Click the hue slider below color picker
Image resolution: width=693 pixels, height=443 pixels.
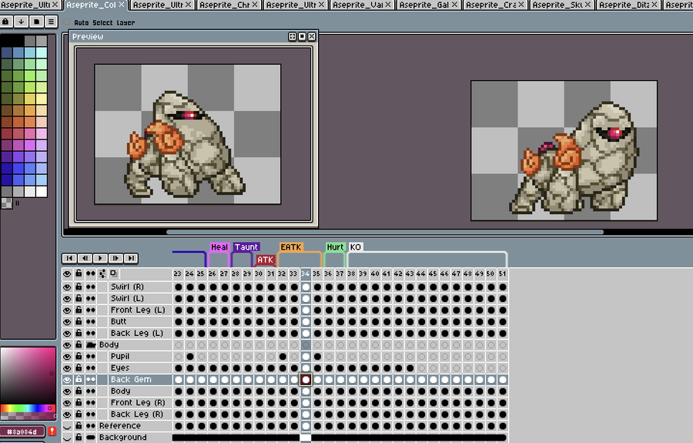click(x=28, y=408)
